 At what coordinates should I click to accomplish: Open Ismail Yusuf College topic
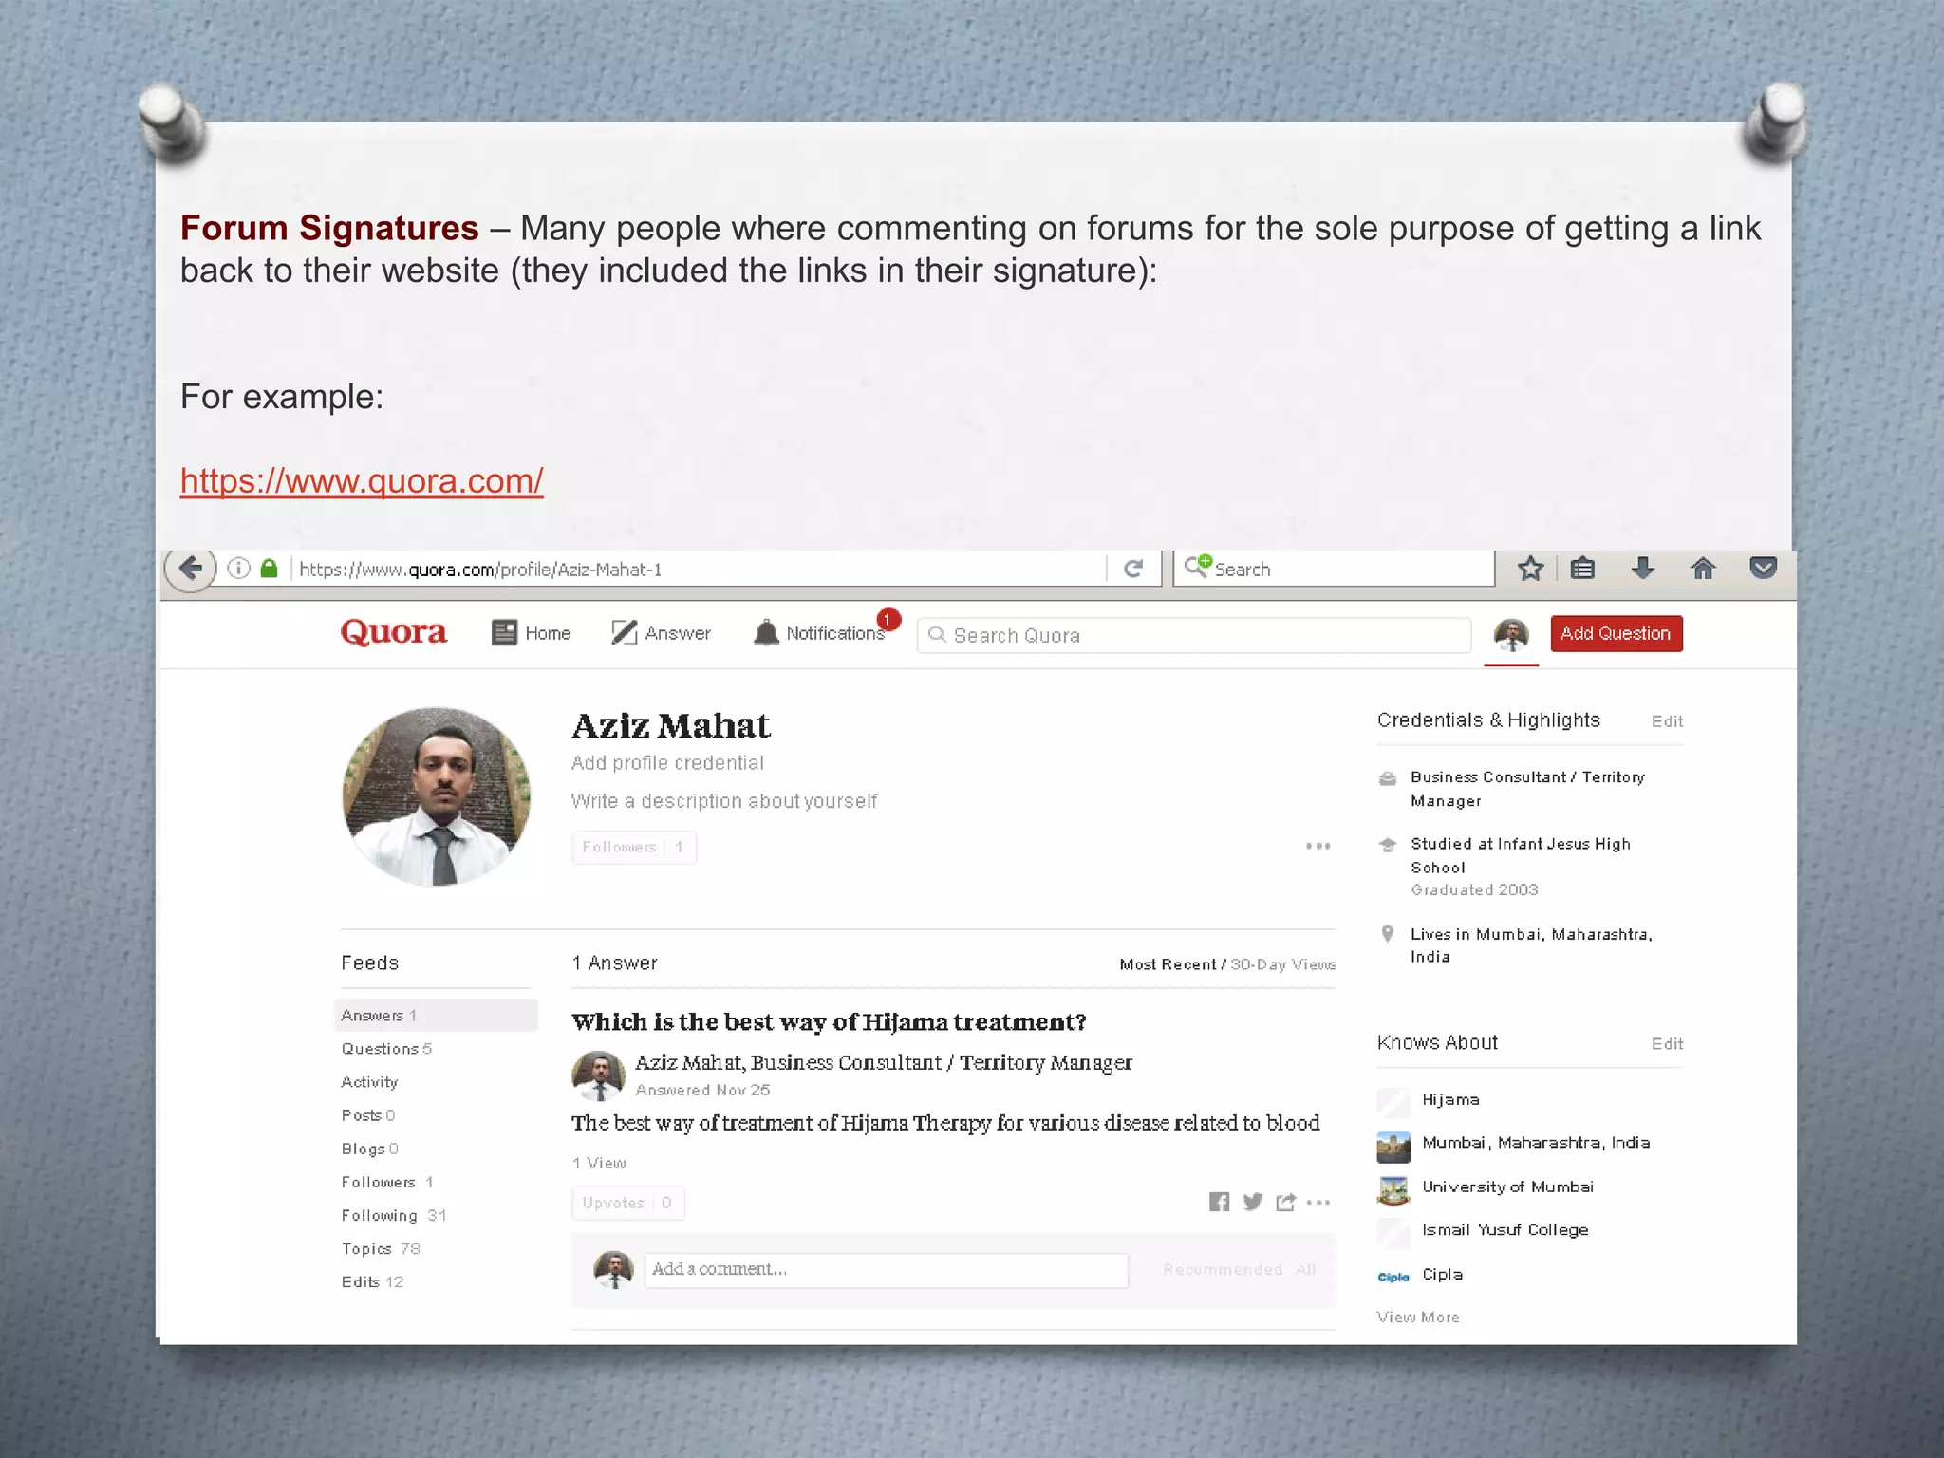[x=1505, y=1230]
